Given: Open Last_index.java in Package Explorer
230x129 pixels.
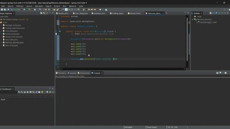Looking at the screenshot, I should 11,40.
